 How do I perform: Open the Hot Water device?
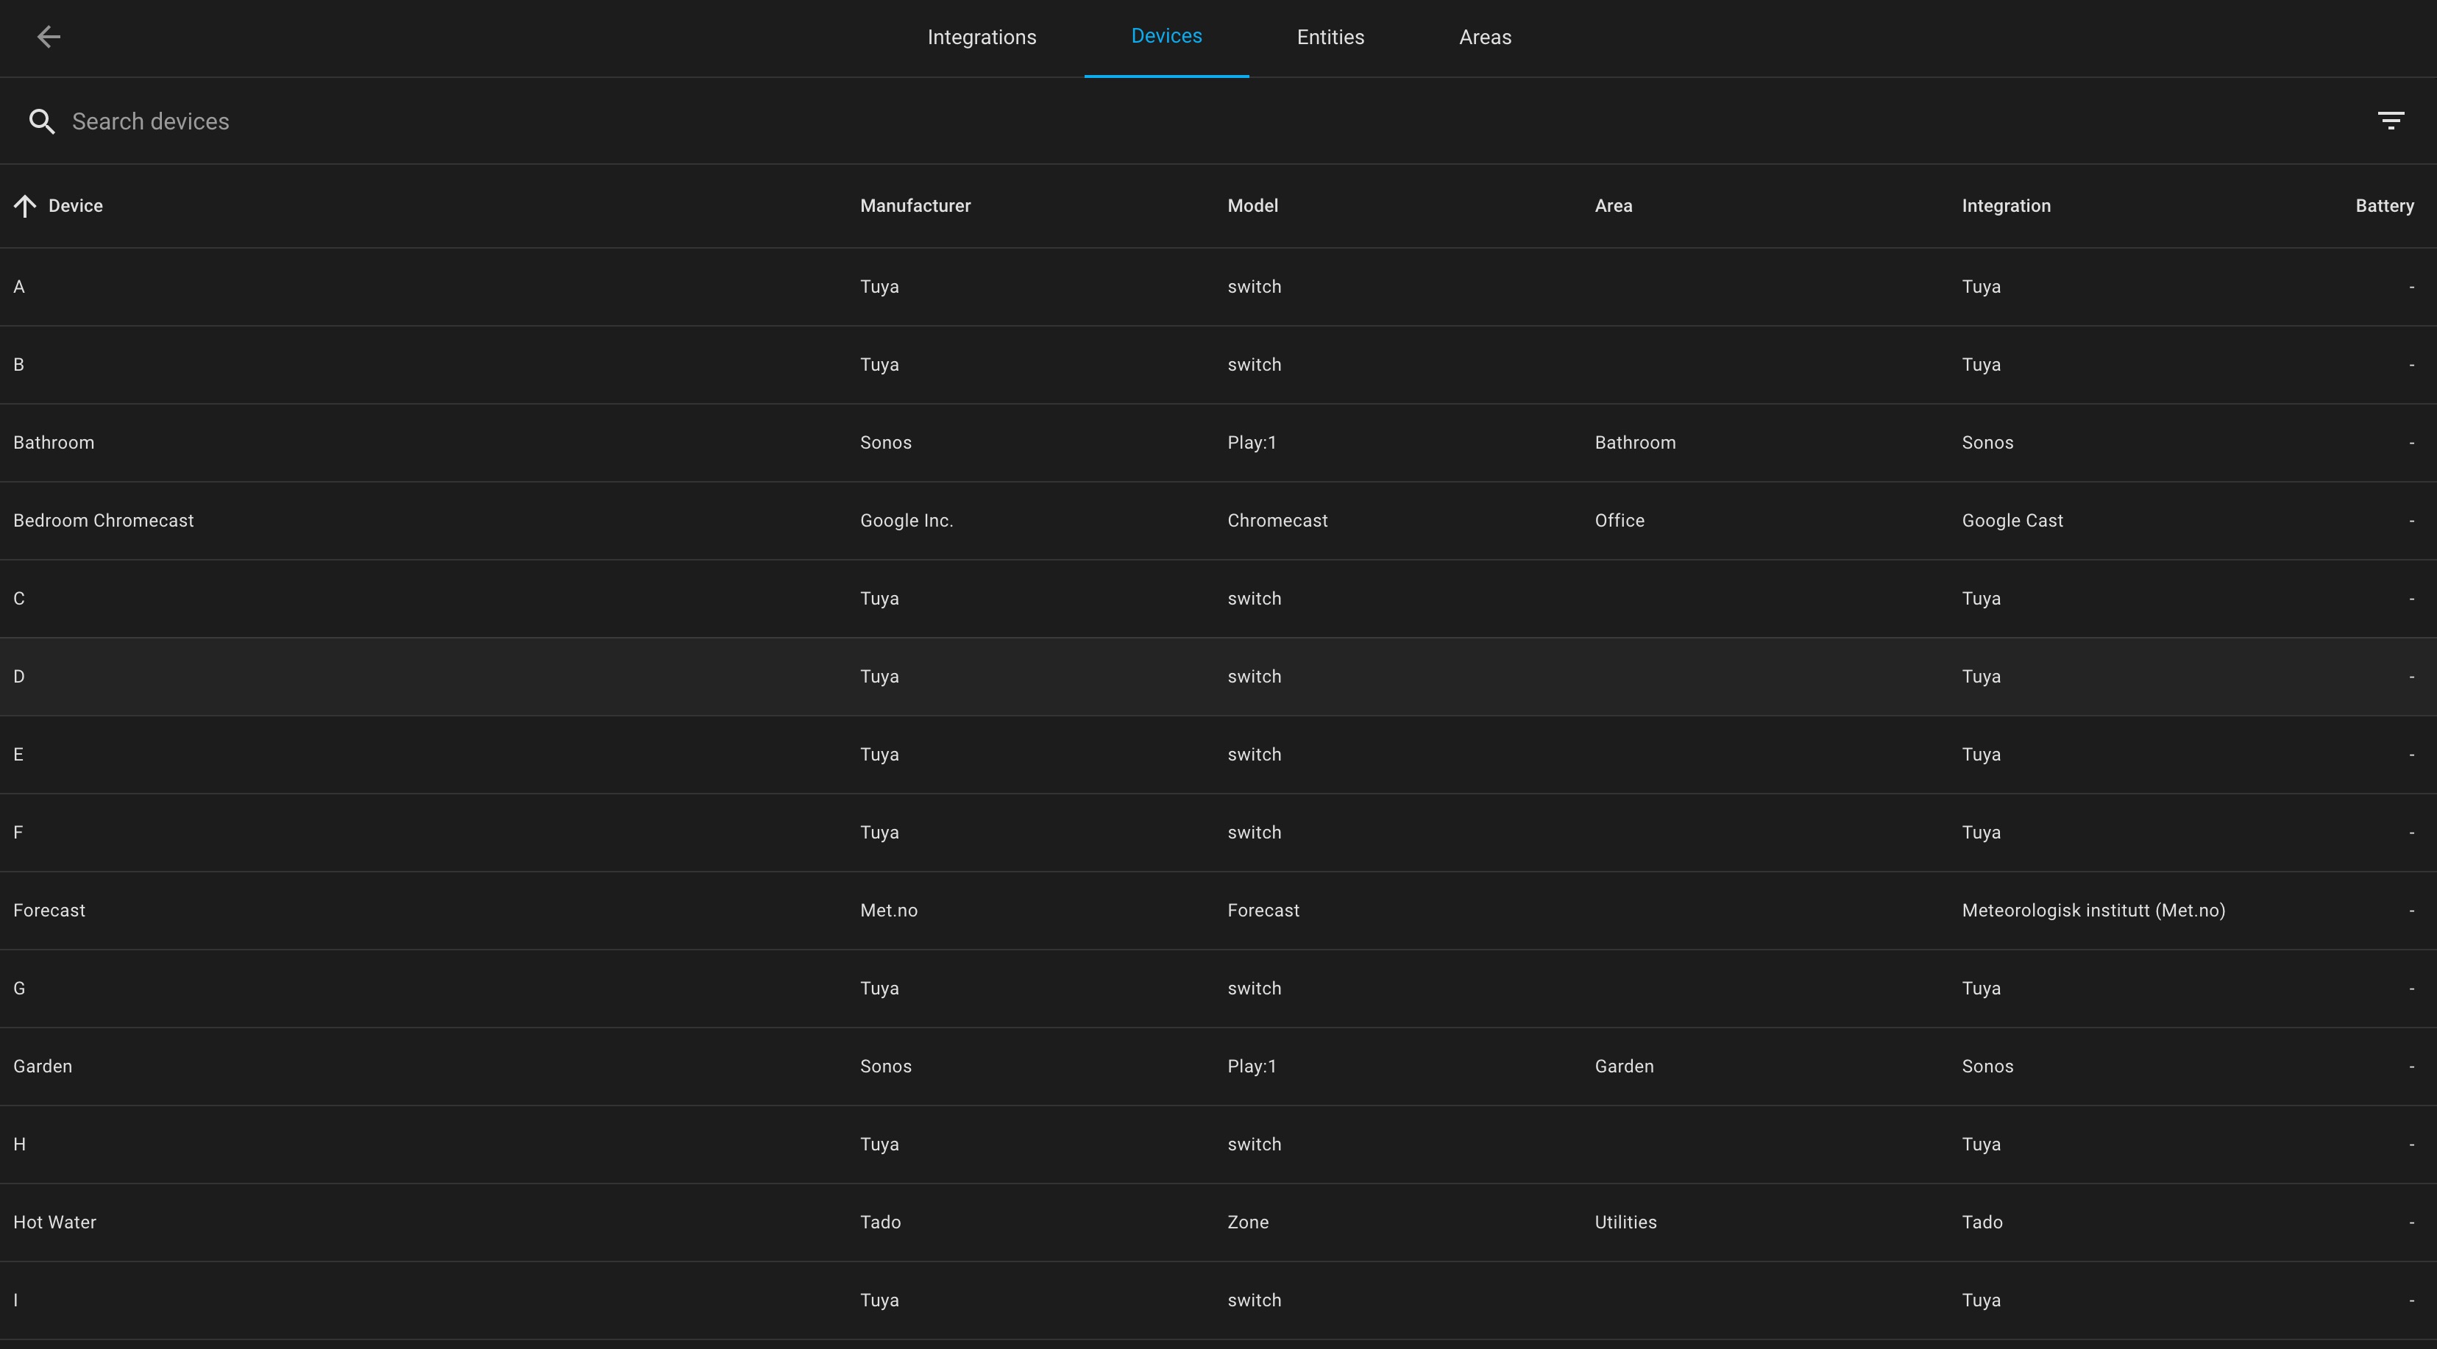[x=55, y=1222]
